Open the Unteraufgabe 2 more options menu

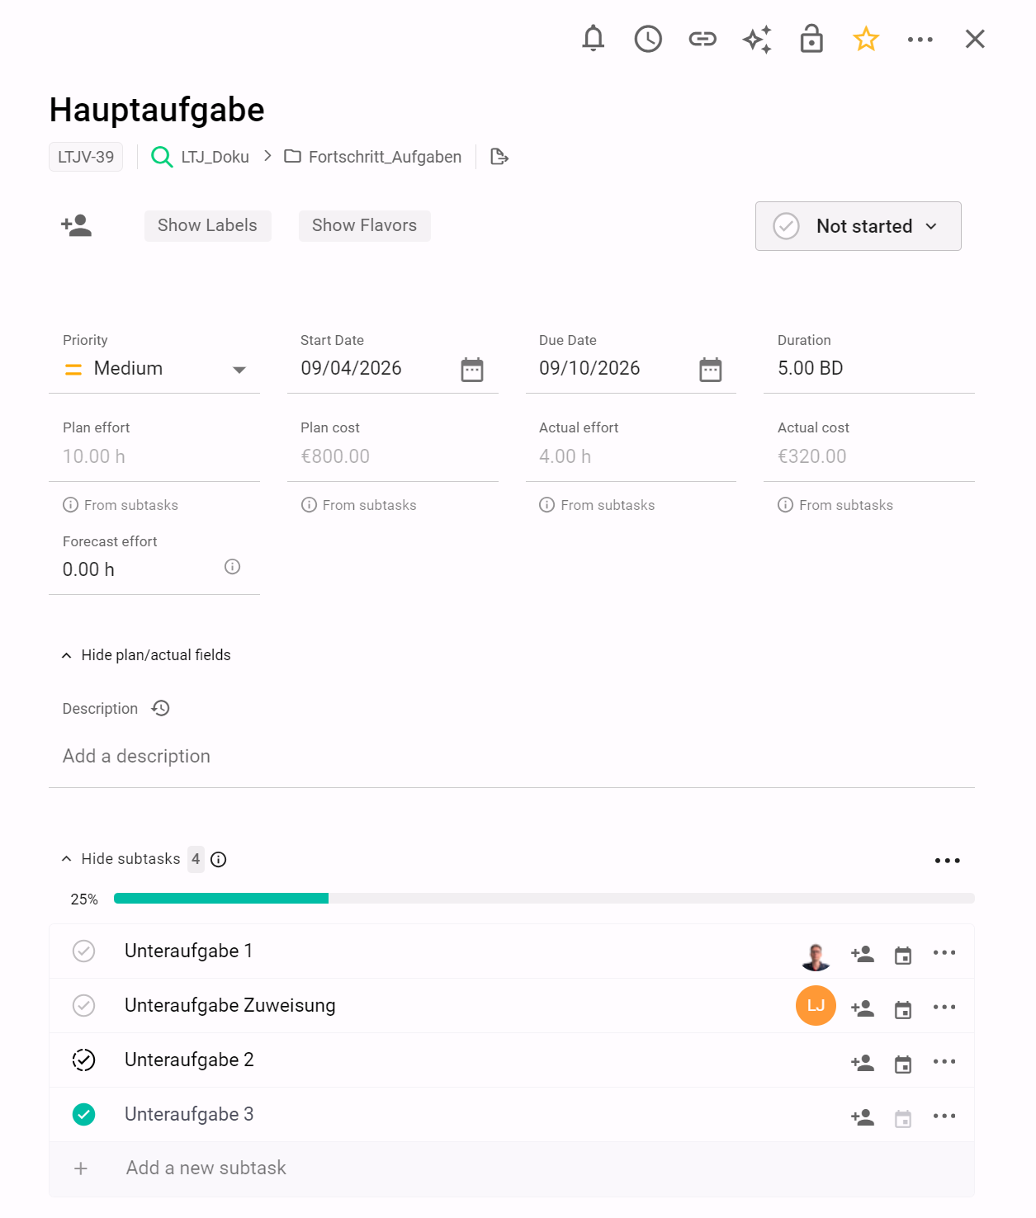coord(944,1061)
